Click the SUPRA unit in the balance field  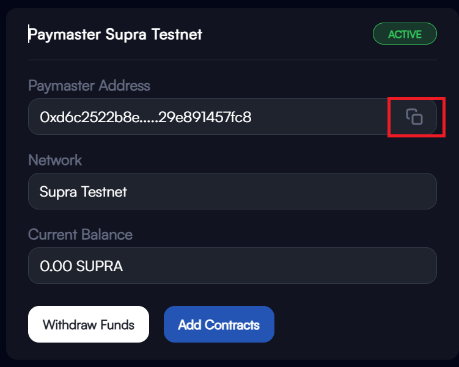100,266
